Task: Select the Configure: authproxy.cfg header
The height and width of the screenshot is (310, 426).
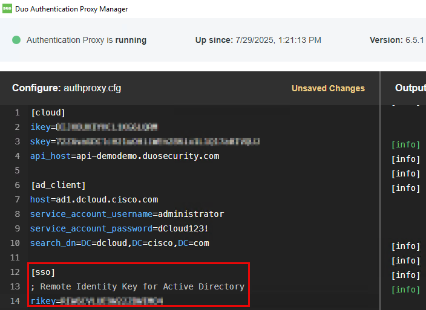Action: [67, 88]
